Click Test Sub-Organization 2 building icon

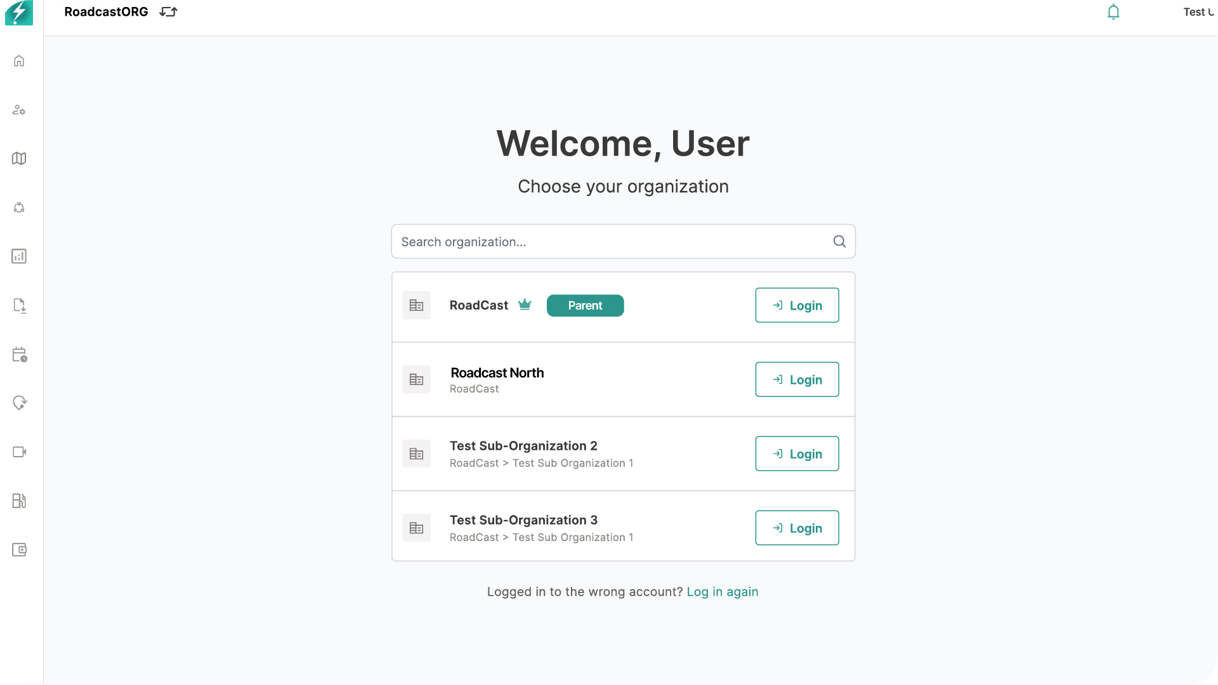click(416, 454)
